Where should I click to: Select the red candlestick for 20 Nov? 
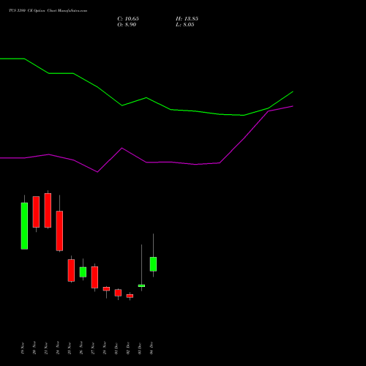click(36, 212)
